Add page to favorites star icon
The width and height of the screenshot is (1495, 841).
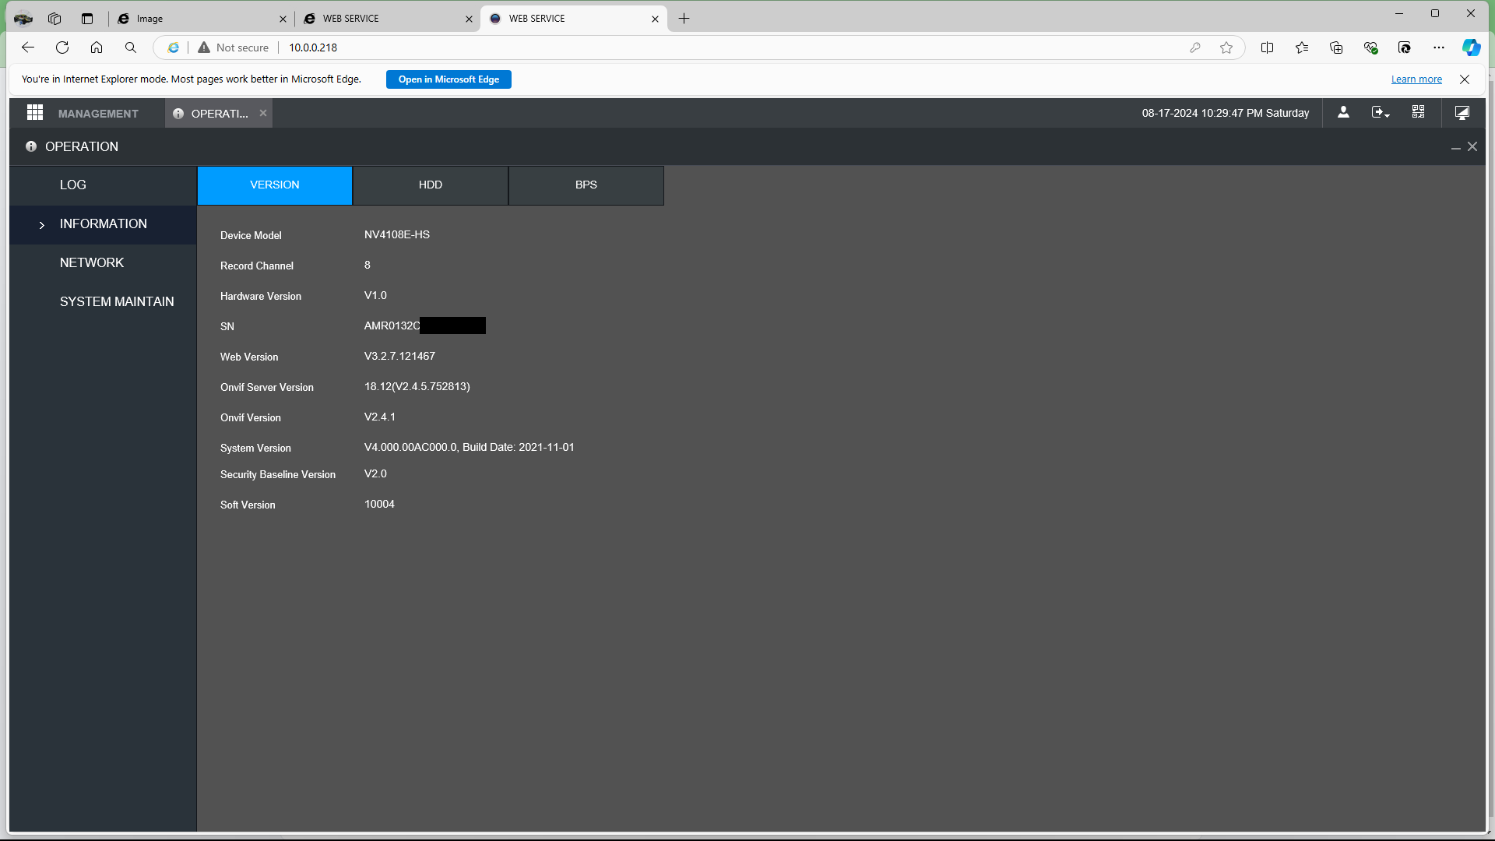coord(1226,48)
